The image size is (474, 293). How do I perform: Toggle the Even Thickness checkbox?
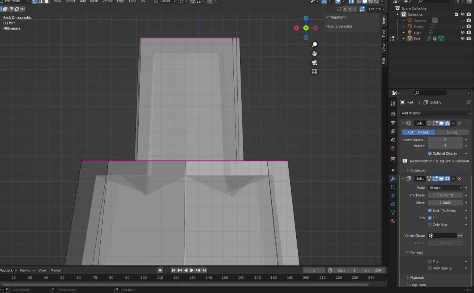point(430,210)
